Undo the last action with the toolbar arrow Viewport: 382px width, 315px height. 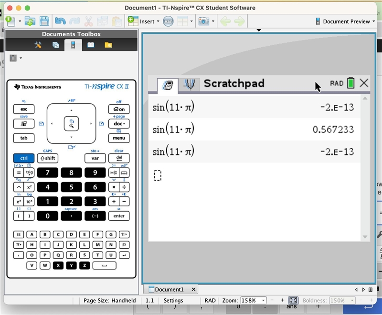(60, 21)
